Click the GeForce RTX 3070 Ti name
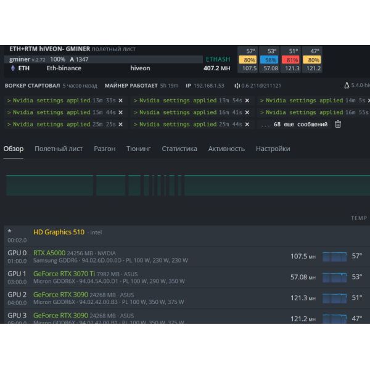This screenshot has height=370, width=370. [64, 273]
